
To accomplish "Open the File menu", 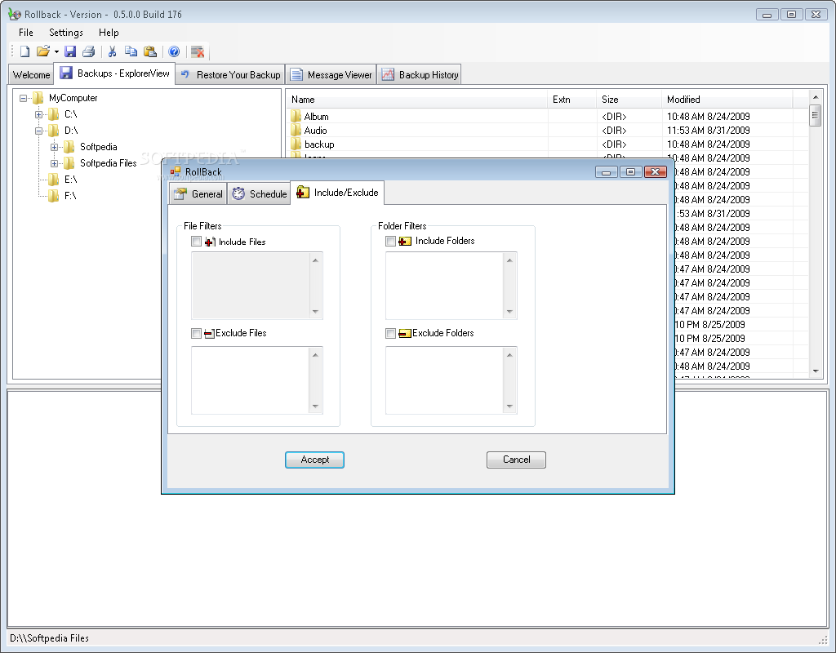I will pos(25,33).
